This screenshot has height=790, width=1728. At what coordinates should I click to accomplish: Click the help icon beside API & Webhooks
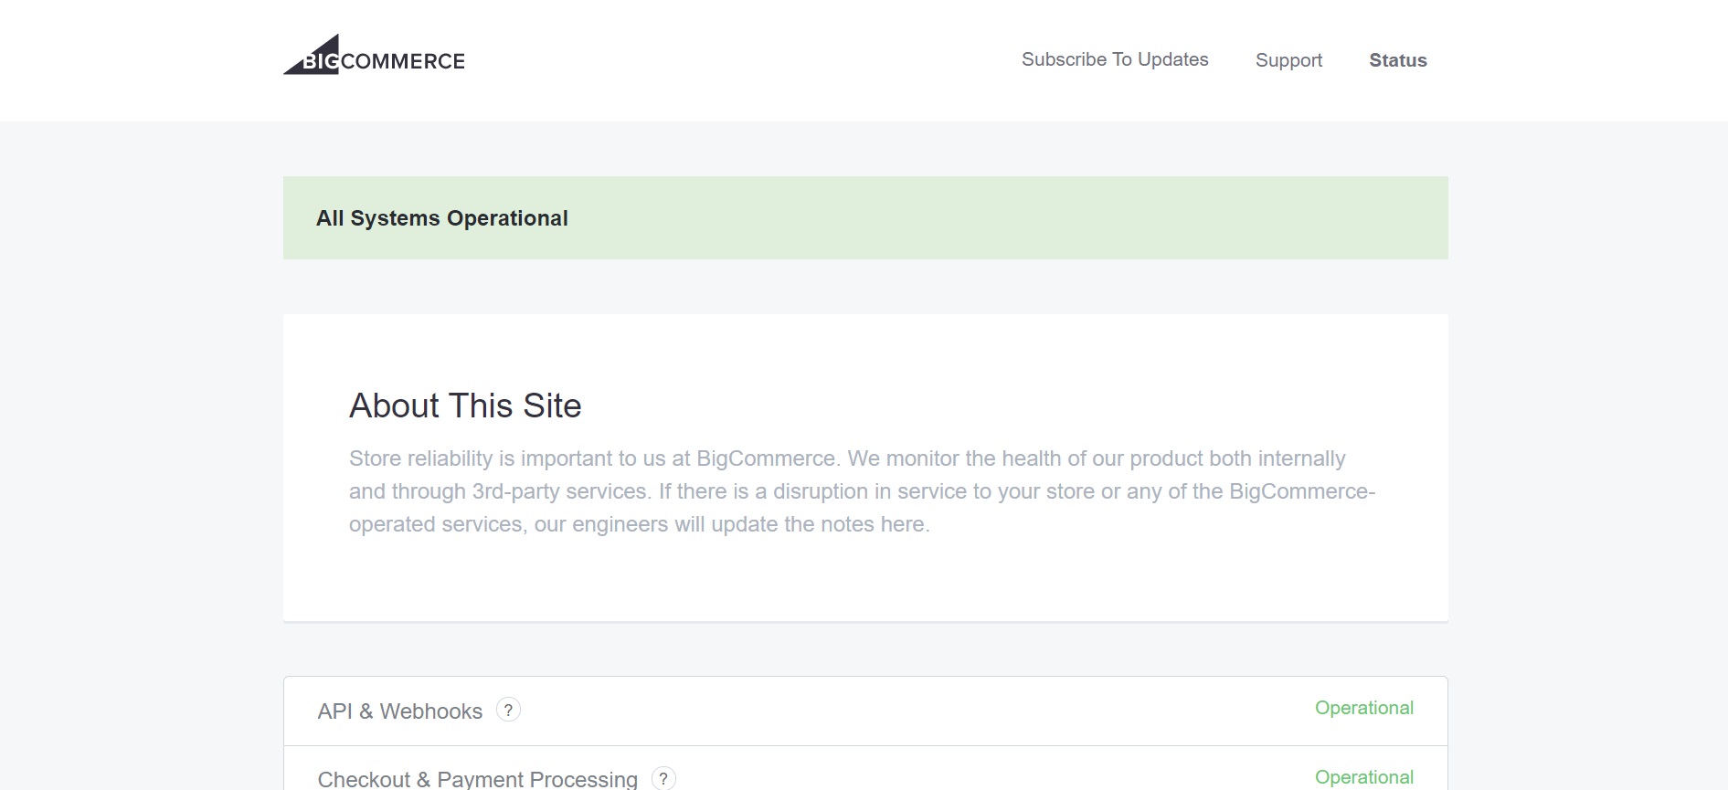click(x=508, y=710)
